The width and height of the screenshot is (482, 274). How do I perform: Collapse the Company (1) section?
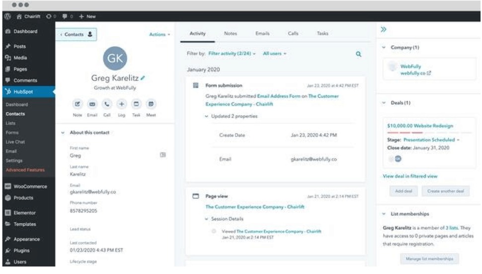point(384,48)
